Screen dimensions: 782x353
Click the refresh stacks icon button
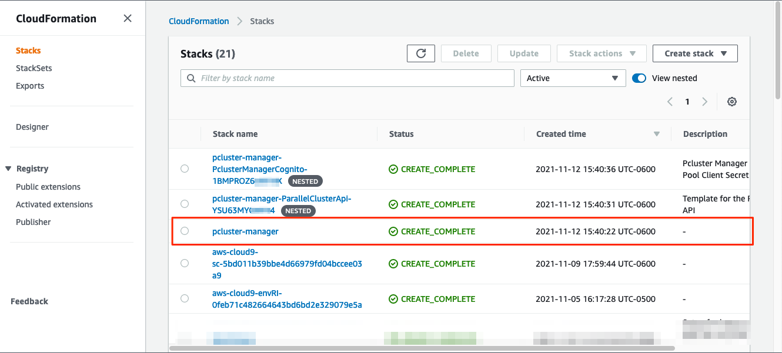tap(421, 53)
